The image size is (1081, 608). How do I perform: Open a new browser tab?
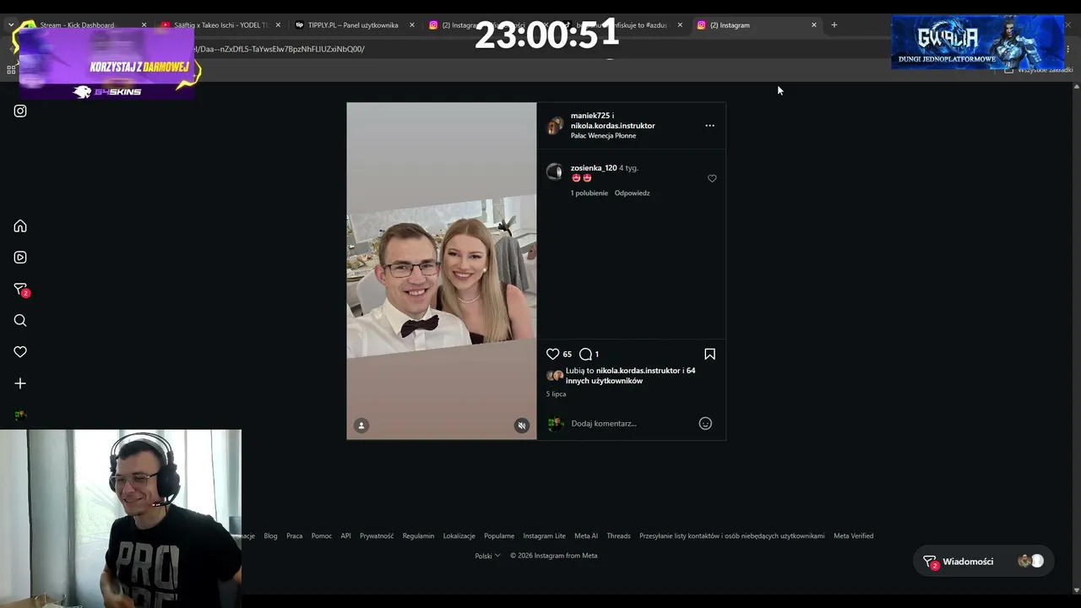(x=834, y=24)
